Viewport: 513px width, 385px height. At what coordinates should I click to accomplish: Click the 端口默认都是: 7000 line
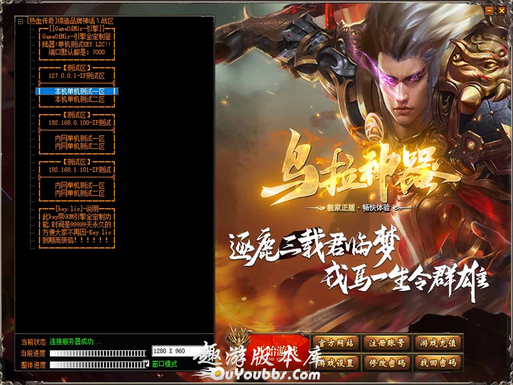(77, 52)
